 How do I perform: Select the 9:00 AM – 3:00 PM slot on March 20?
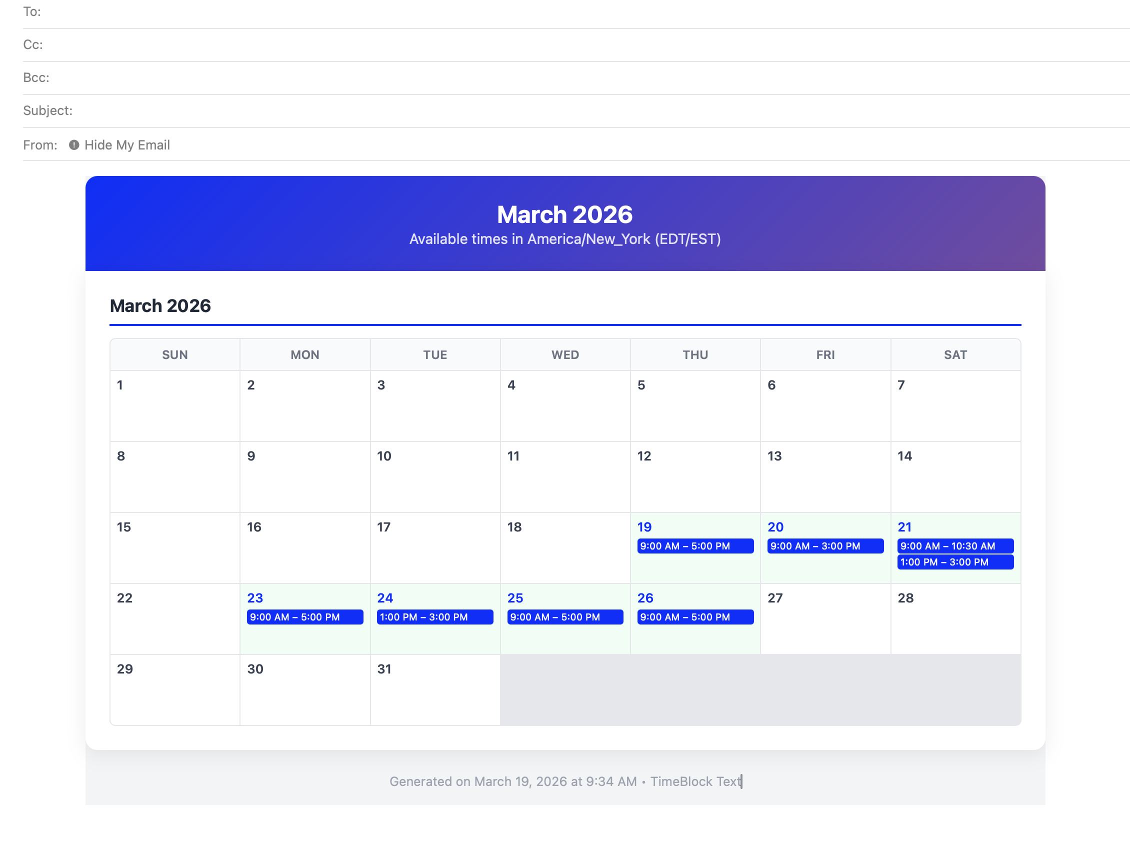pos(825,546)
